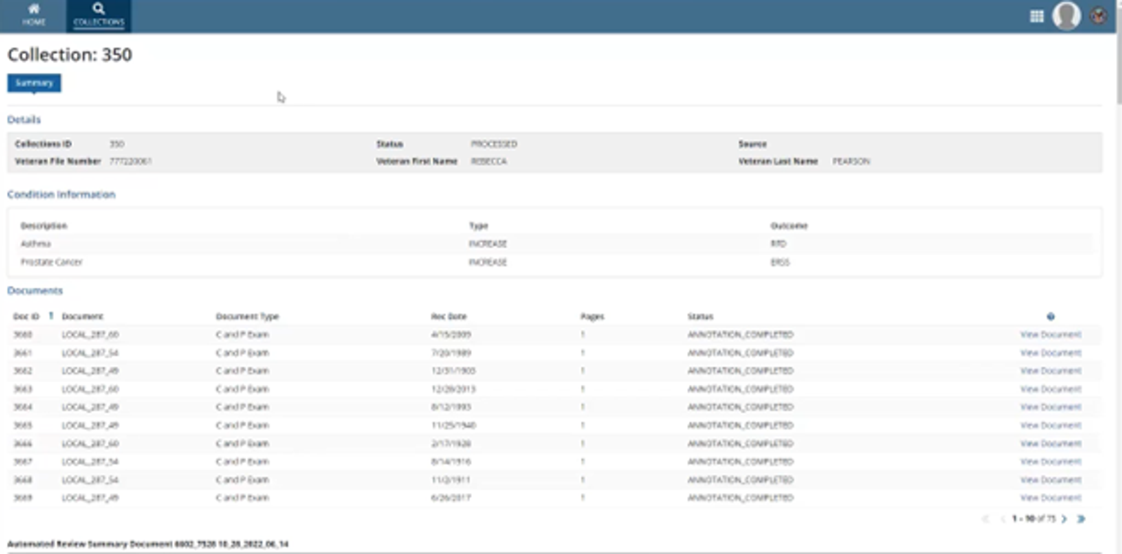This screenshot has width=1122, height=554.
Task: Select the Asthma condition row
Action: click(x=555, y=244)
